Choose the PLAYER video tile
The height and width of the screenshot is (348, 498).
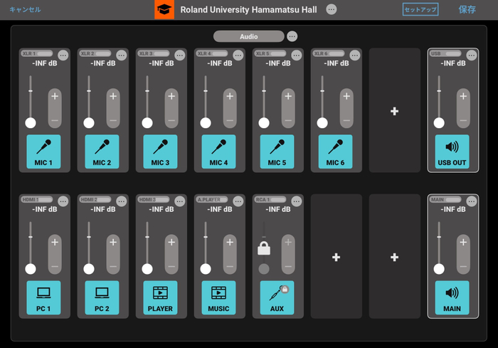point(160,297)
